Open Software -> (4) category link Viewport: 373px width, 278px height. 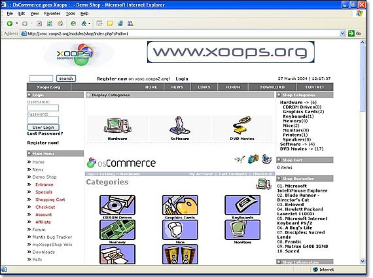point(297,145)
